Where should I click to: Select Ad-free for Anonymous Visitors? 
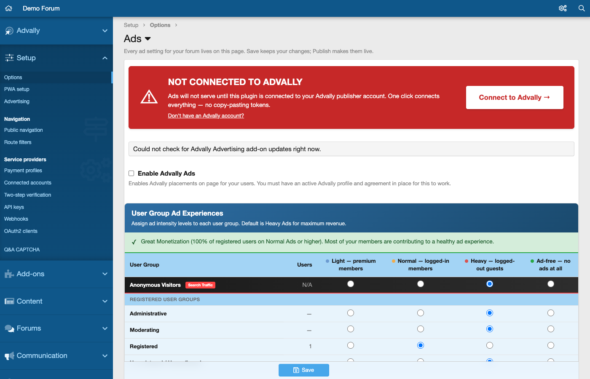click(551, 284)
